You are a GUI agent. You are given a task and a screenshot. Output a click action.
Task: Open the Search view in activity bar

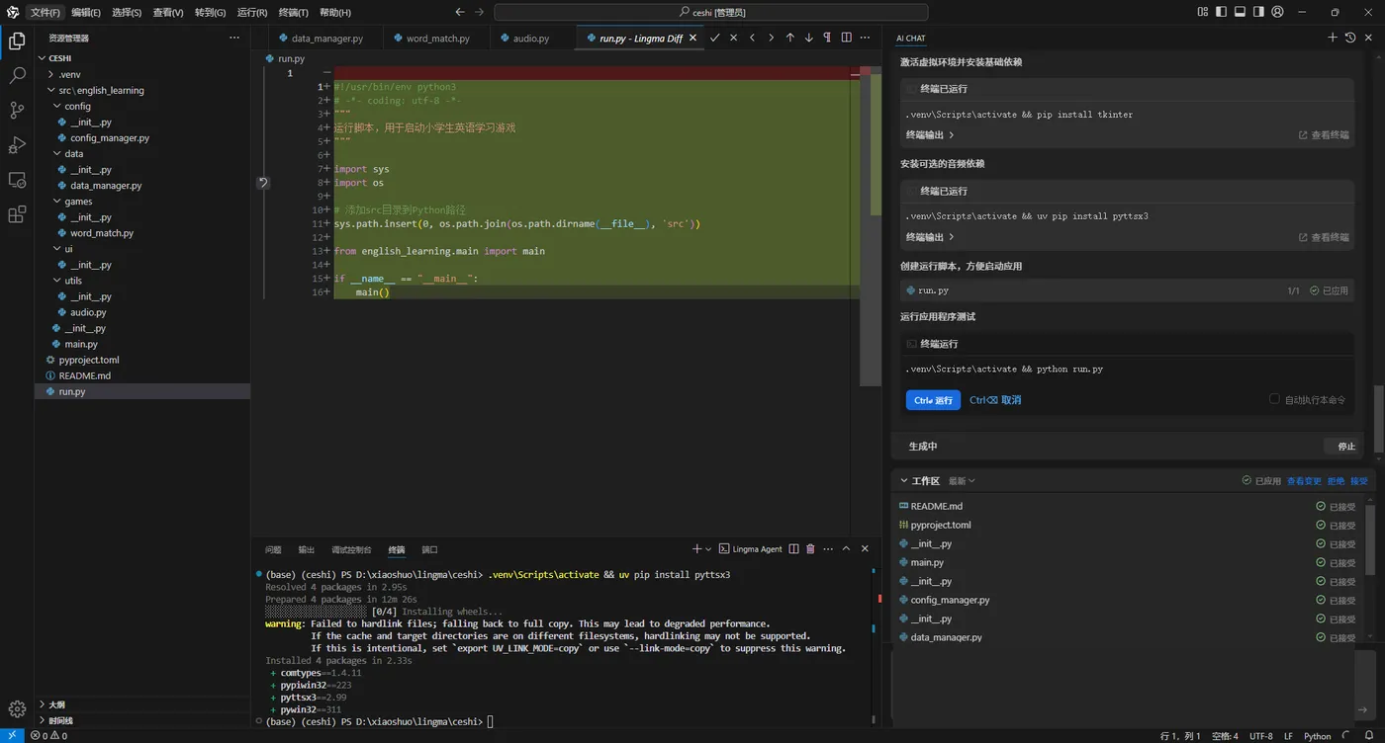point(17,75)
